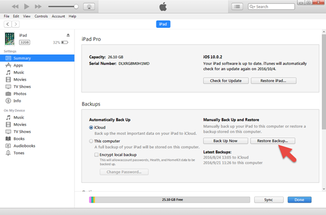Close the iTunes window
326x215 pixels.
click(318, 2)
